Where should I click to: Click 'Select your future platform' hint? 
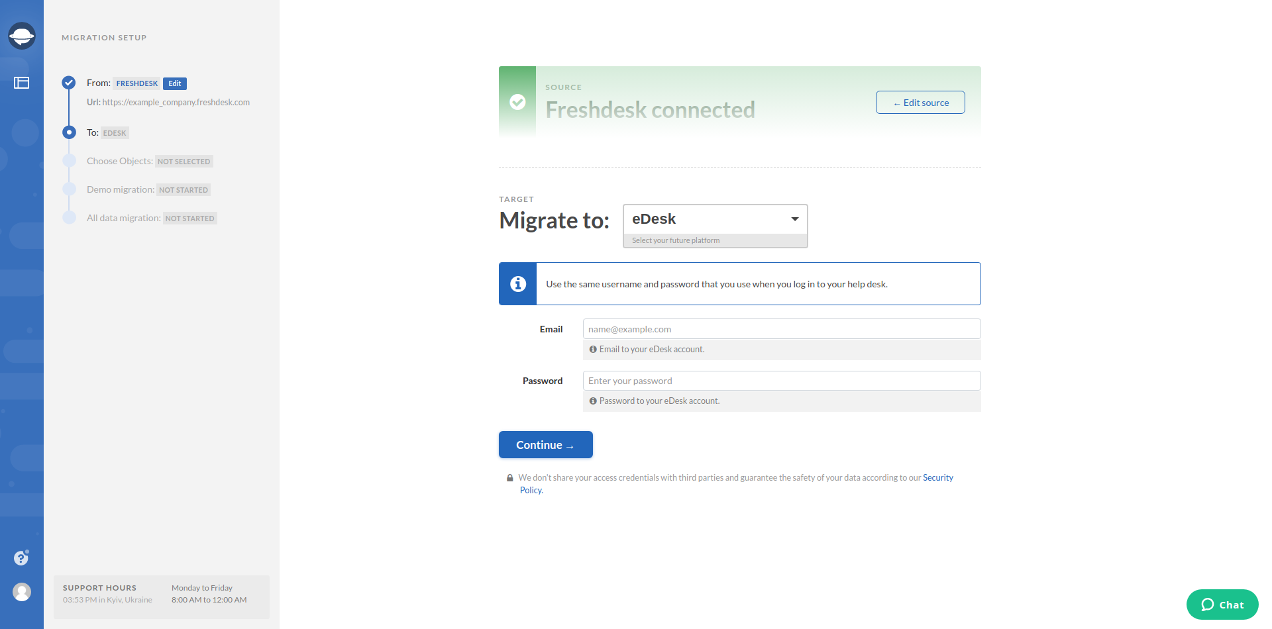pos(676,240)
